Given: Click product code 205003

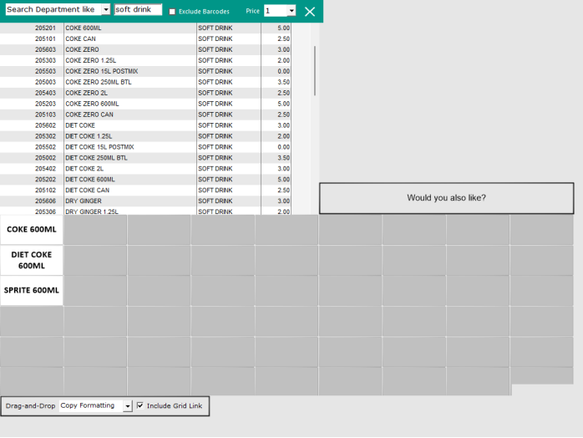Looking at the screenshot, I should [x=45, y=82].
